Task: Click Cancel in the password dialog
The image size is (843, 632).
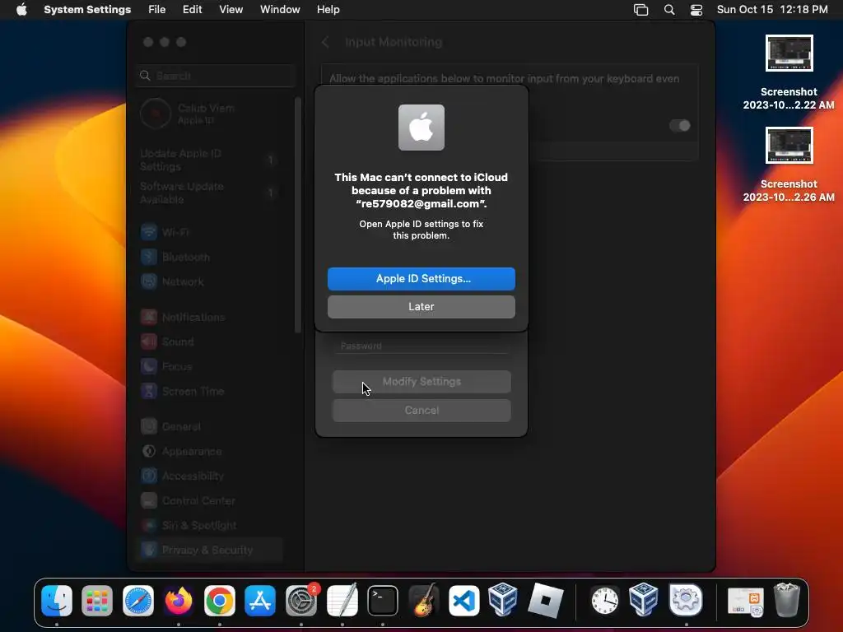Action: tap(421, 411)
